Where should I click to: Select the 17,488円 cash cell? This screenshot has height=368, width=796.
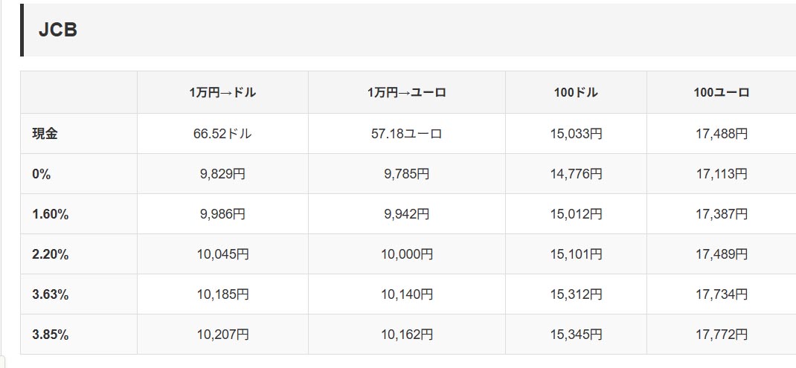click(721, 134)
